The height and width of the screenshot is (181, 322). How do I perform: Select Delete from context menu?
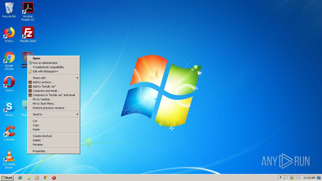tap(54, 140)
